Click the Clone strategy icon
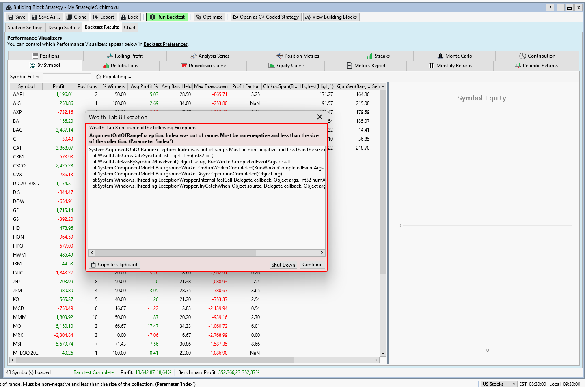This screenshot has height=387, width=585. tap(69, 17)
